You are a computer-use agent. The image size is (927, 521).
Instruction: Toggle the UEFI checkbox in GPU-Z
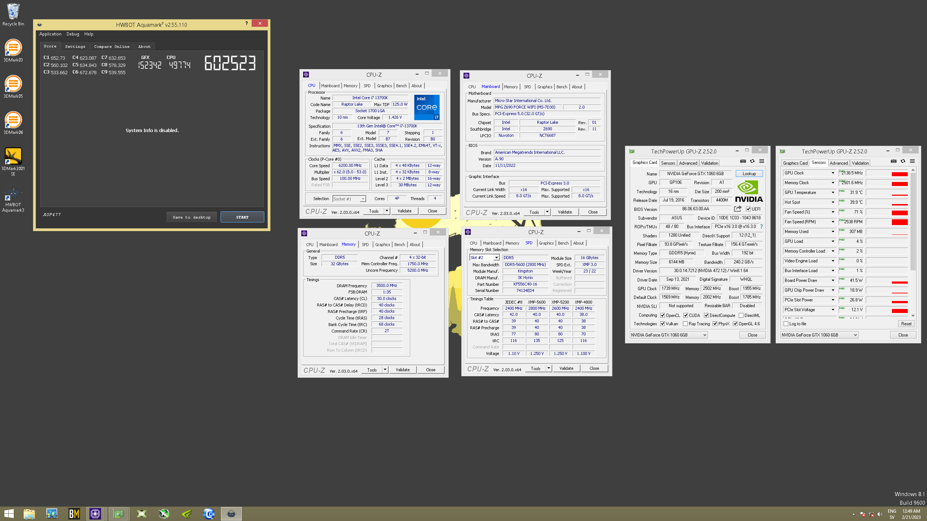point(748,209)
